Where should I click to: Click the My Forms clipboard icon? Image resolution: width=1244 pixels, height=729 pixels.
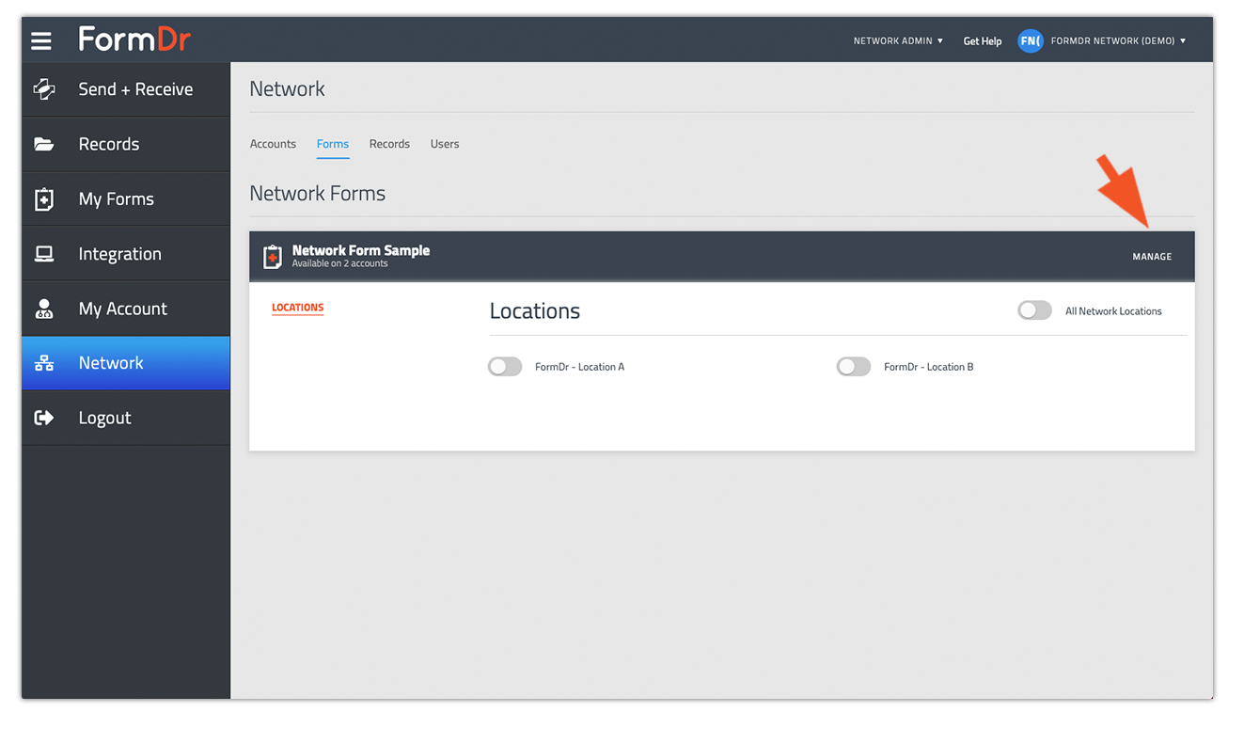pos(44,198)
